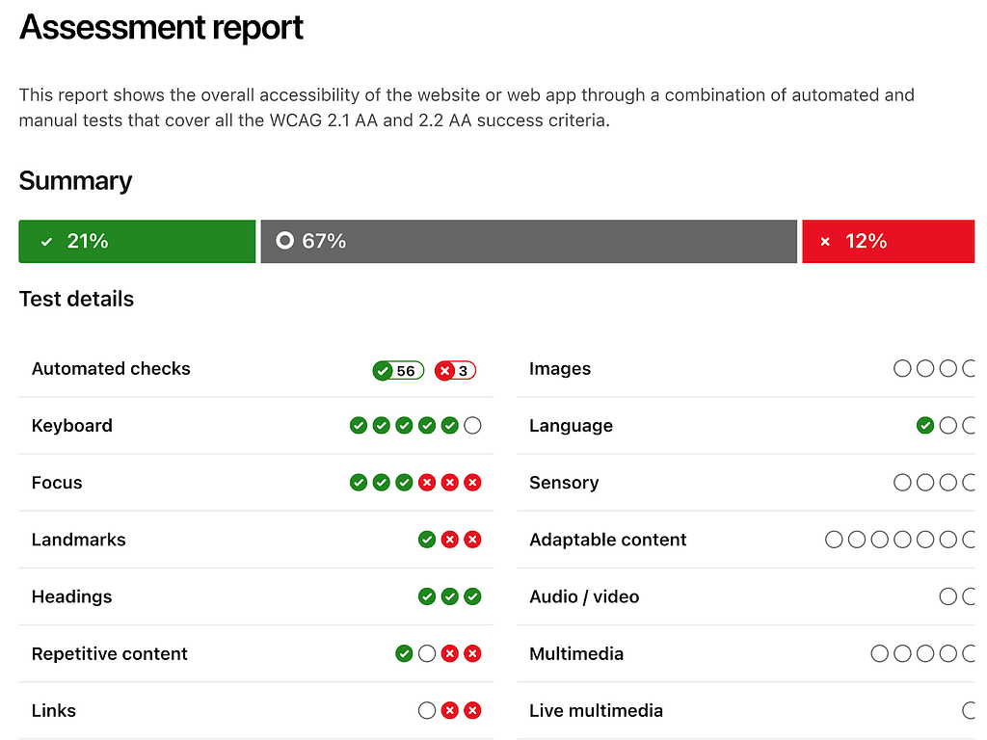987x740 pixels.
Task: Click the untested circle in Links row
Action: tap(427, 711)
